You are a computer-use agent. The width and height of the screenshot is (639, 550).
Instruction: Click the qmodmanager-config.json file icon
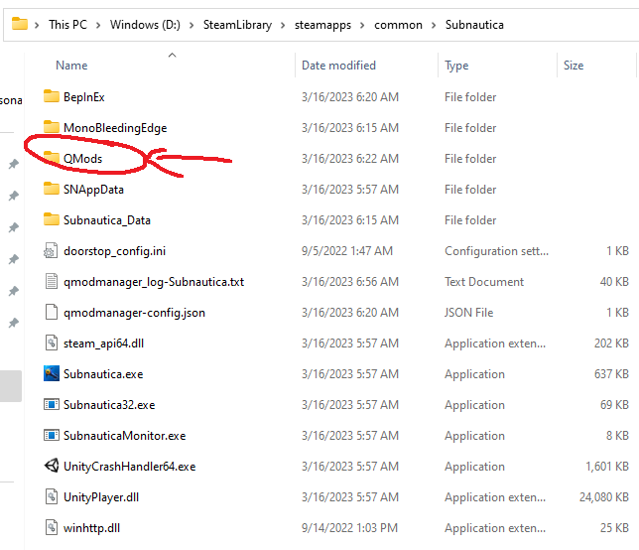pyautogui.click(x=52, y=313)
